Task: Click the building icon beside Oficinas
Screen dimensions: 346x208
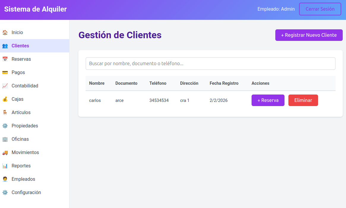Action: point(5,139)
